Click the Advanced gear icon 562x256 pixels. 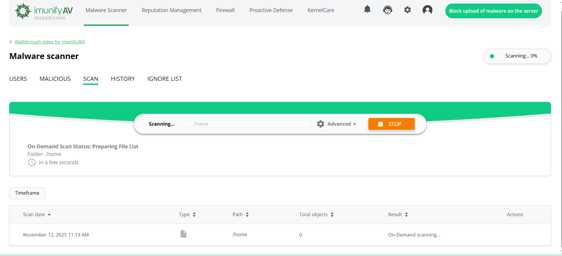[x=321, y=124]
